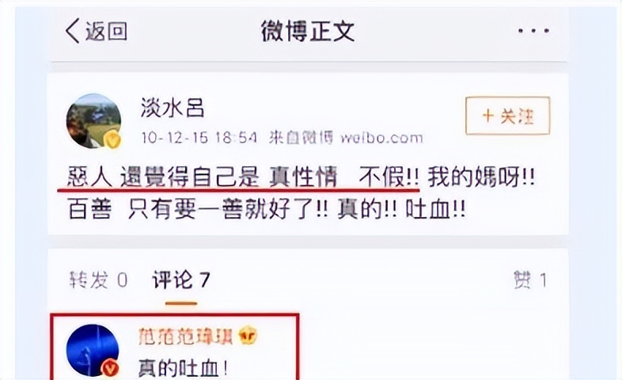Click the weibo.com source link
The image size is (622, 380).
pos(381,138)
